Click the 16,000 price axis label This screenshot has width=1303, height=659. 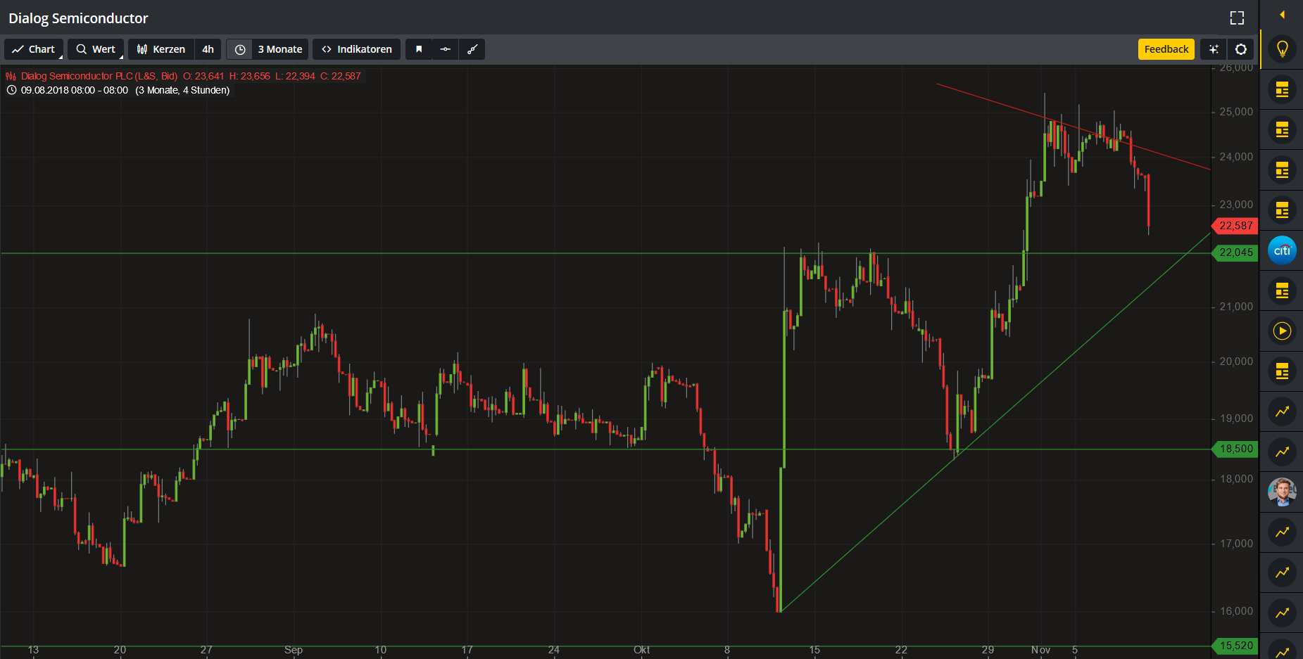(x=1236, y=611)
